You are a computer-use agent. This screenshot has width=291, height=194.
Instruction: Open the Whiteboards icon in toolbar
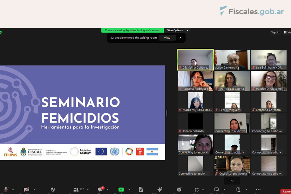point(216,190)
